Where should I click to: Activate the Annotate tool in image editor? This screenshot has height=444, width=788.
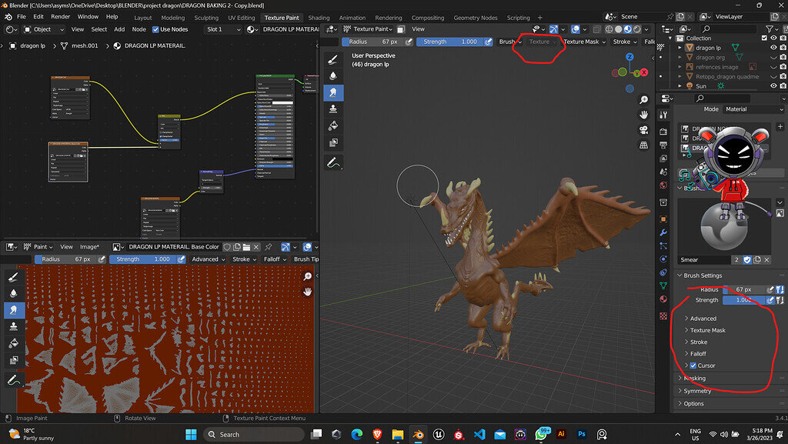click(x=12, y=379)
